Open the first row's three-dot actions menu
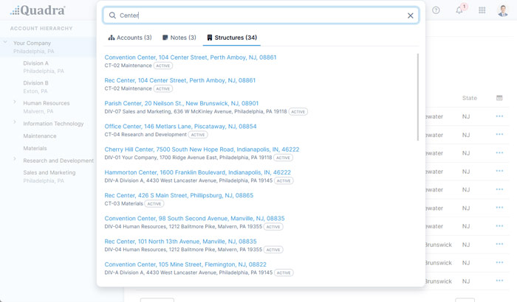517x302 pixels. click(x=499, y=116)
